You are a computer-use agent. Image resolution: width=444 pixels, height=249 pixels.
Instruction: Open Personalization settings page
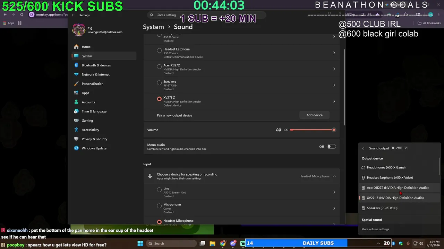(x=104, y=84)
